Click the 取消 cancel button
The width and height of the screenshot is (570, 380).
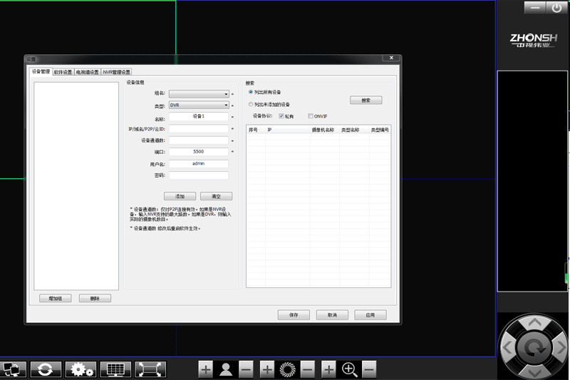[x=332, y=315]
